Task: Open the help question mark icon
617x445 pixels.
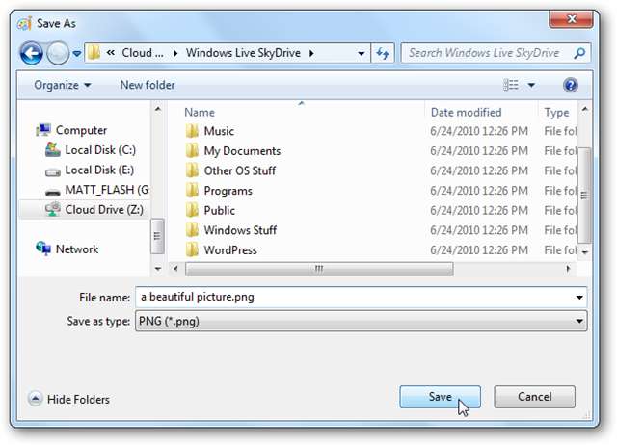Action: 570,85
